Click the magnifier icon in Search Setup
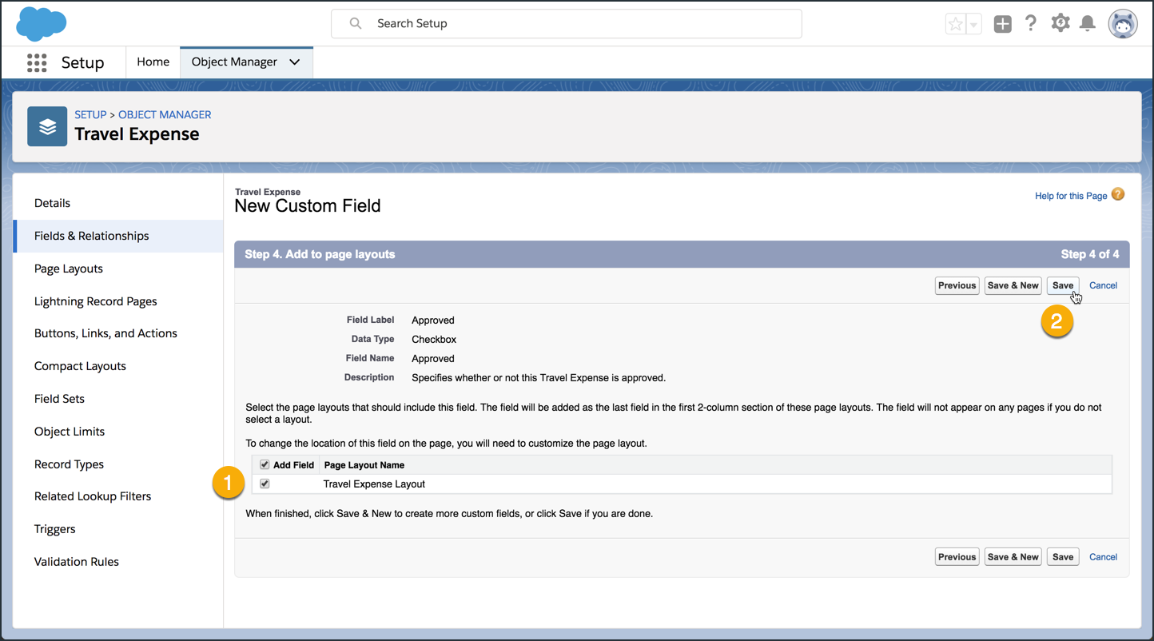 coord(356,23)
